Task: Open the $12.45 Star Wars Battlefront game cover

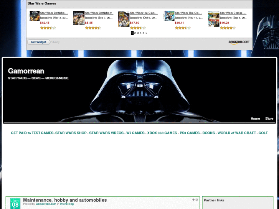Action: (x=35, y=16)
